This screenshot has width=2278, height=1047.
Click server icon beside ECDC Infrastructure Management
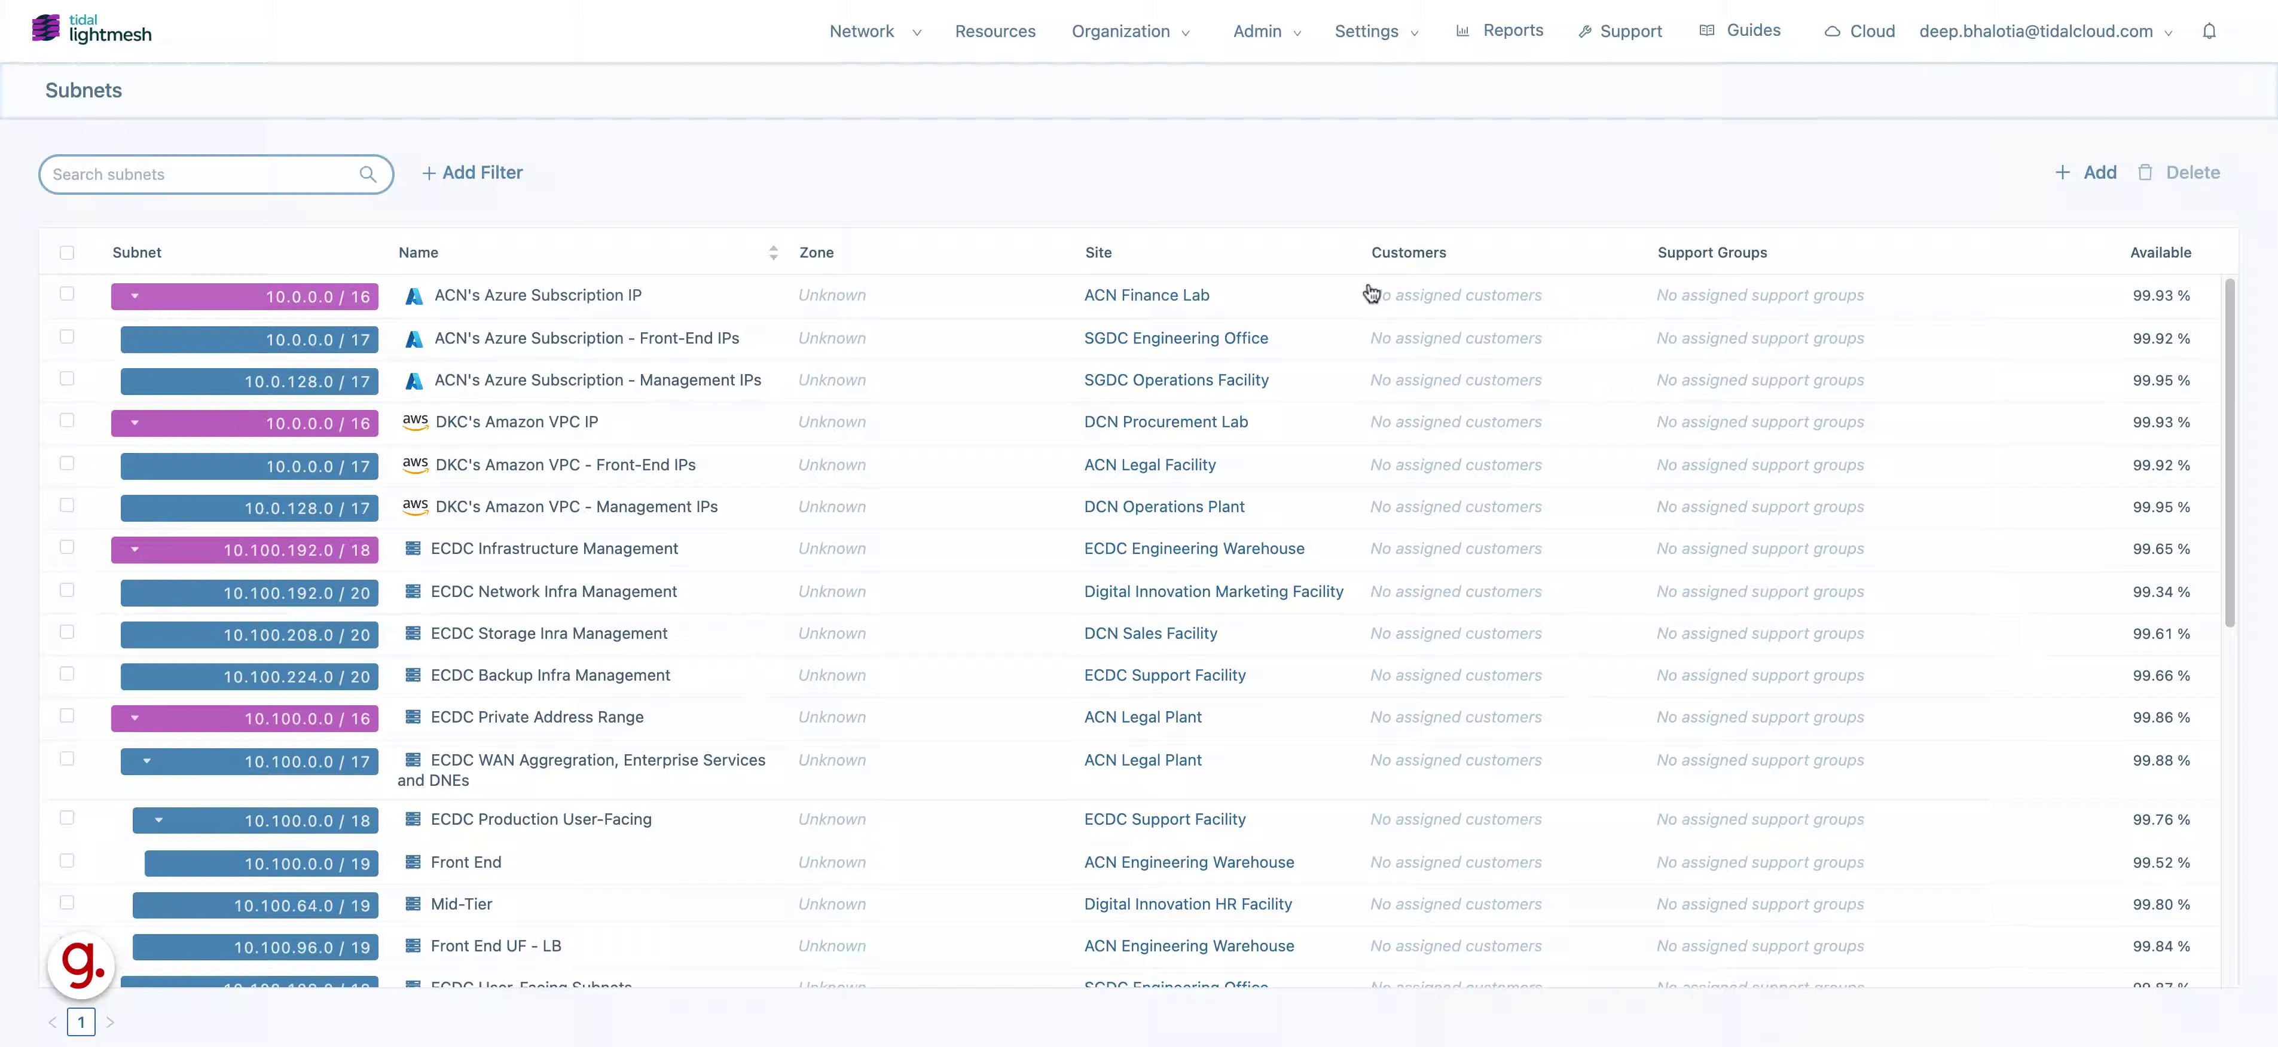pyautogui.click(x=413, y=549)
